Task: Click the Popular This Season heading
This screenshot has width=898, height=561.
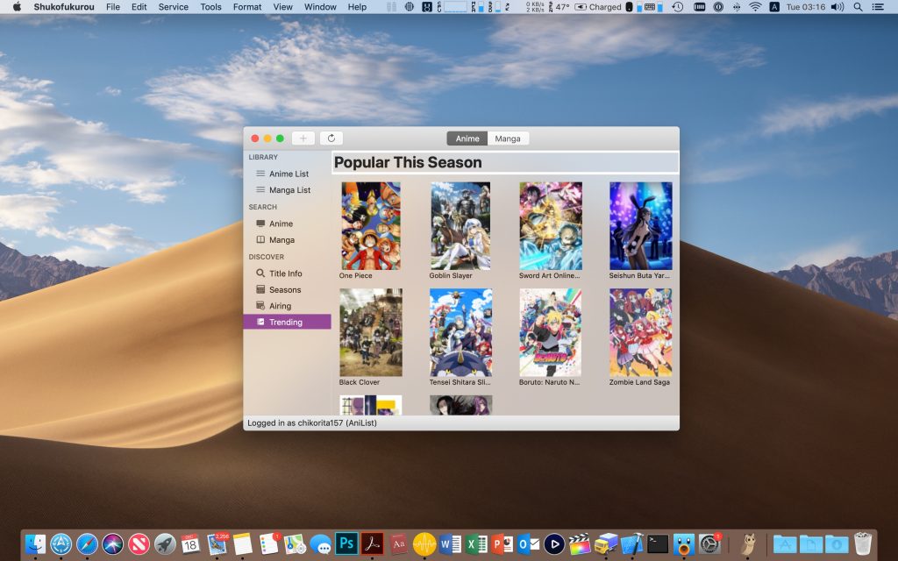Action: (408, 162)
